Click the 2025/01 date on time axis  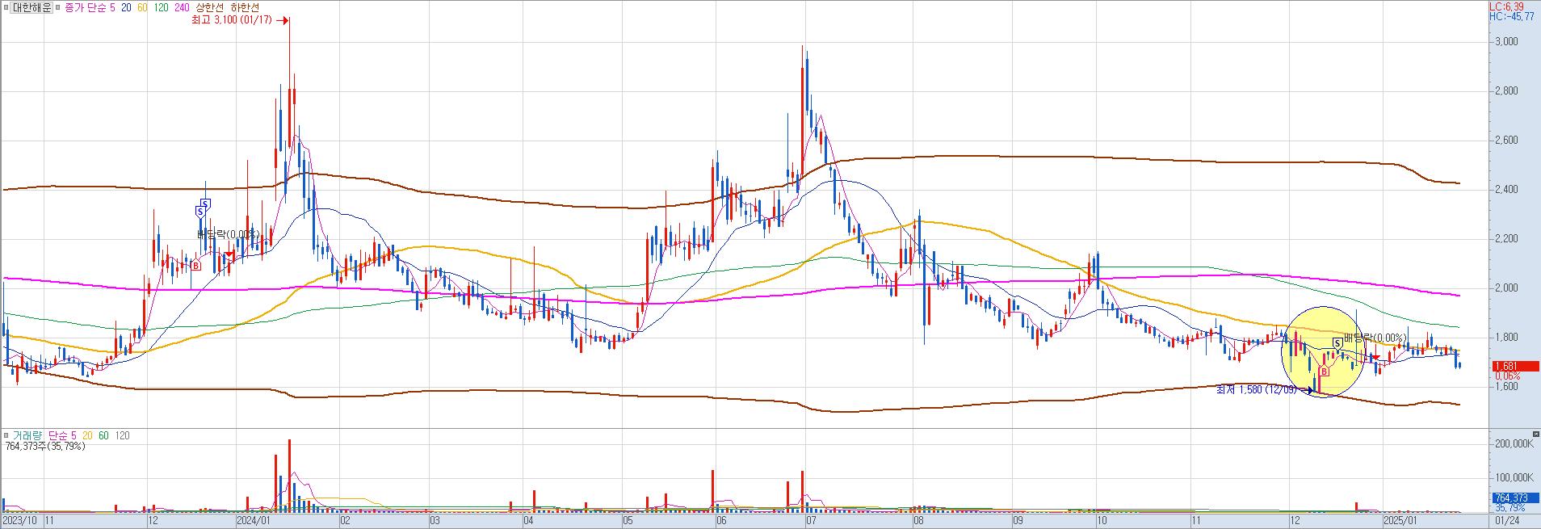(x=1400, y=521)
